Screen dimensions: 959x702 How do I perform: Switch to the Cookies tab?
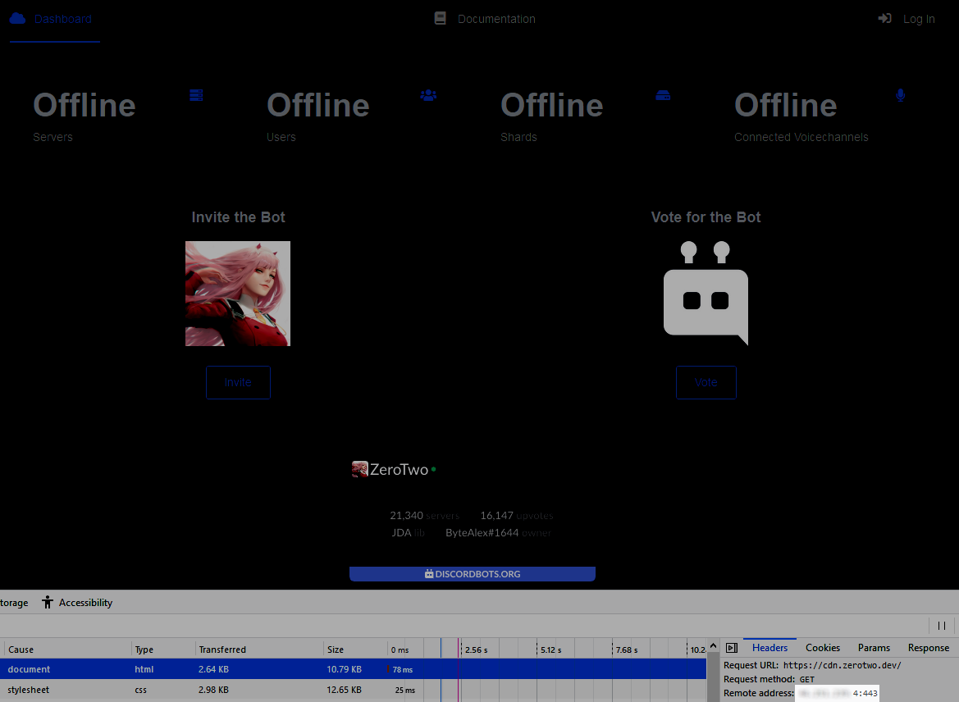click(823, 648)
